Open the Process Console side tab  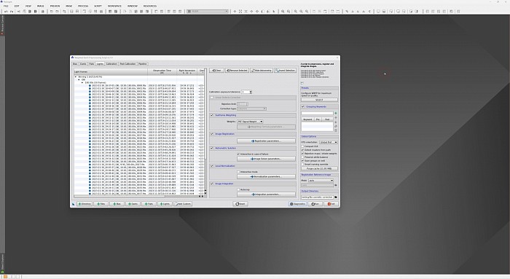[x=2, y=25]
